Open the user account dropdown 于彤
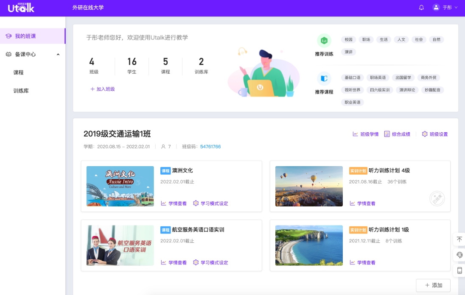The width and height of the screenshot is (465, 295). 445,8
